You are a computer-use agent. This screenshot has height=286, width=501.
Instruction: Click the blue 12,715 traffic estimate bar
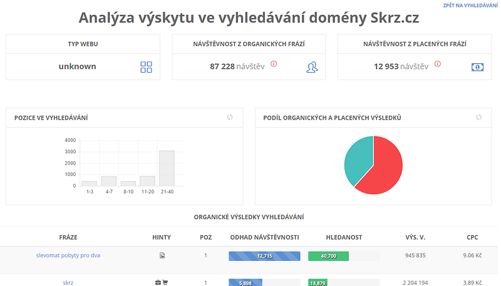pyautogui.click(x=264, y=256)
